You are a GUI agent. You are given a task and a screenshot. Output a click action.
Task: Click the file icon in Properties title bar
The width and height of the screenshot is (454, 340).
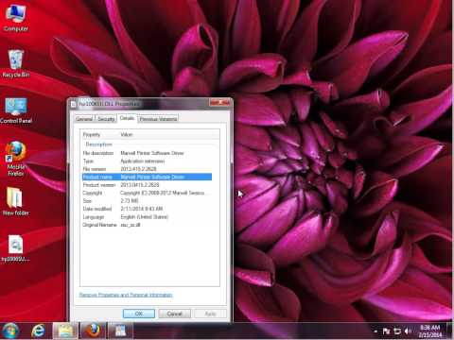[74, 104]
